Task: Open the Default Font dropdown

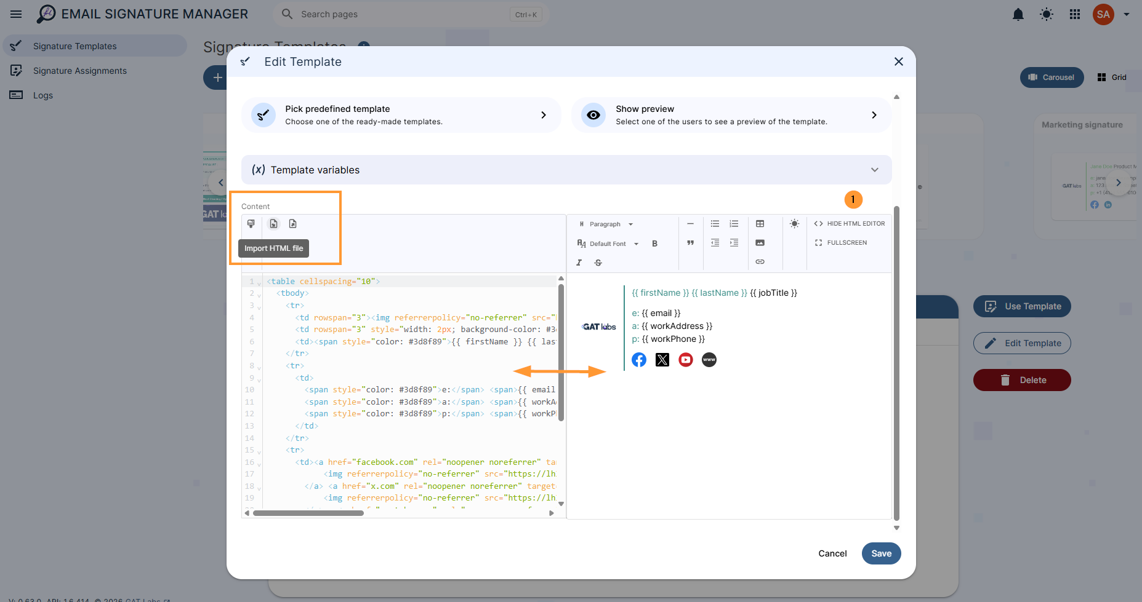Action: 608,244
